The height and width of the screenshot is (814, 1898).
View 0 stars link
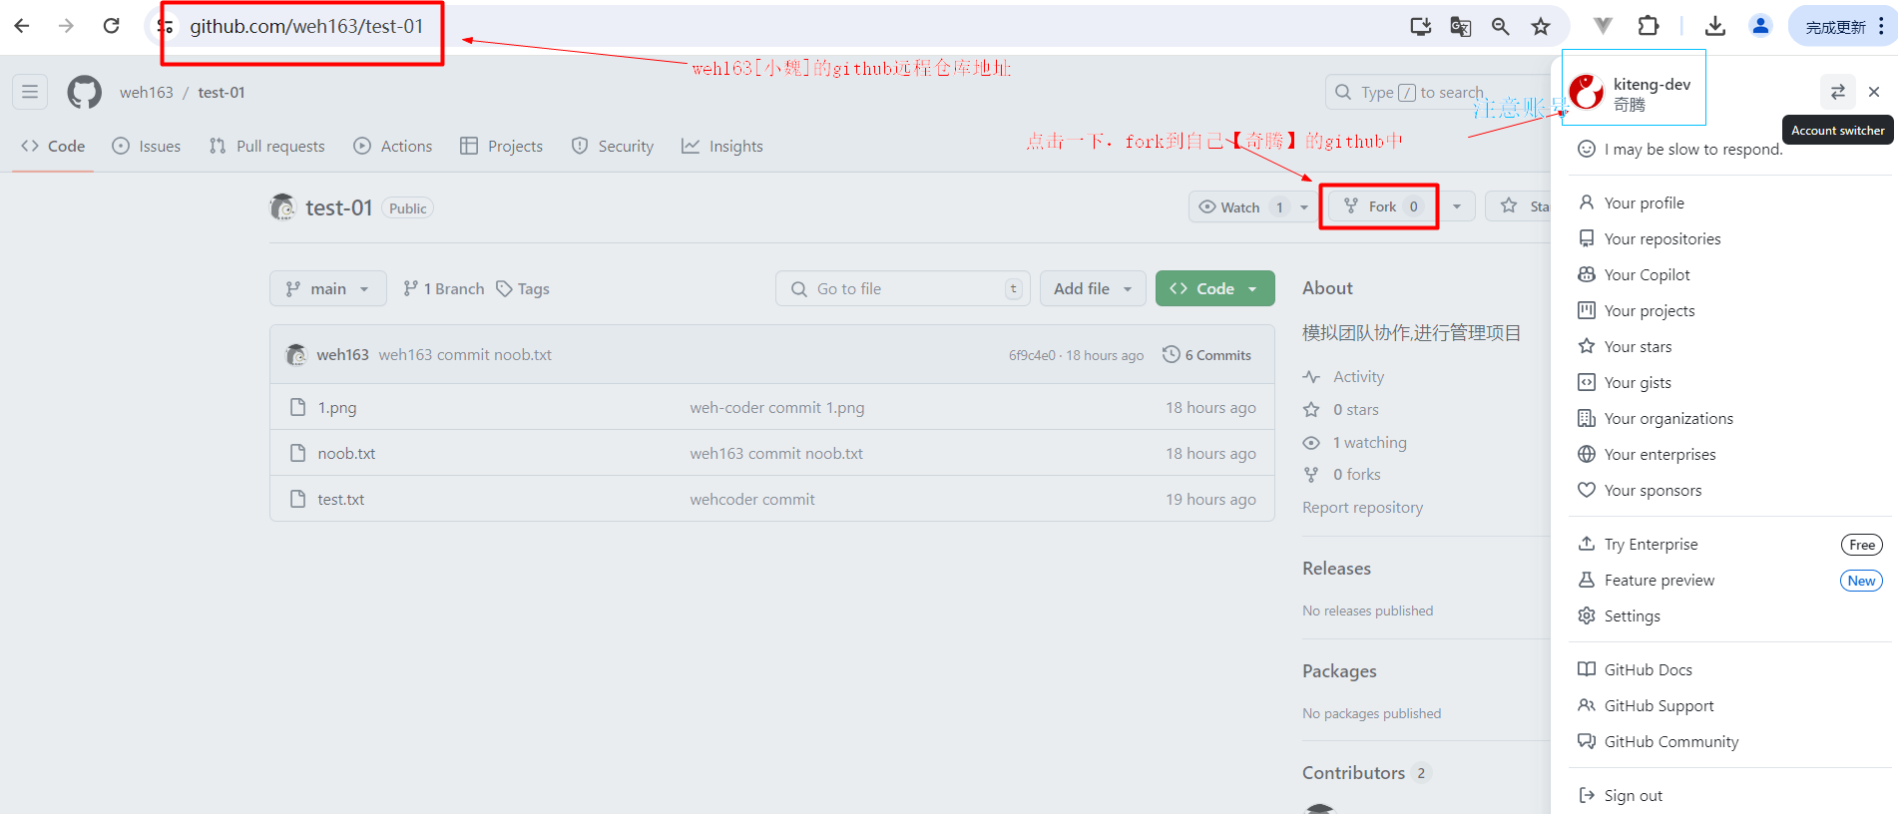tap(1341, 409)
